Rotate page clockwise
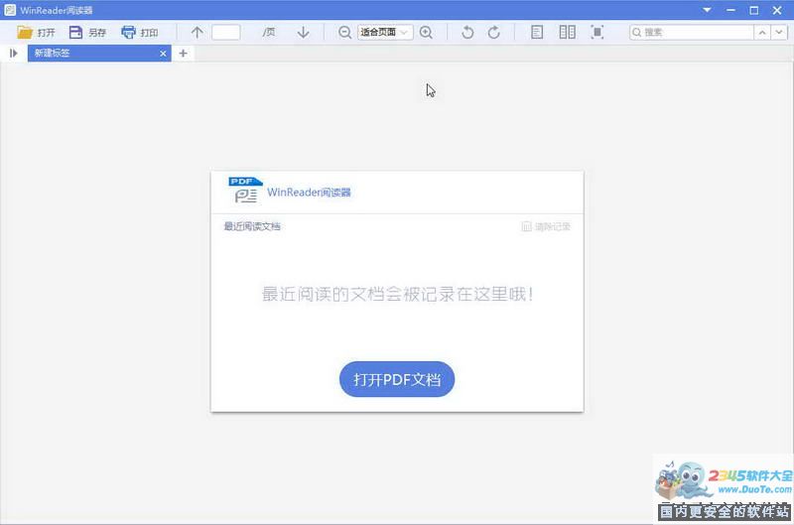The width and height of the screenshot is (794, 525). [x=493, y=33]
